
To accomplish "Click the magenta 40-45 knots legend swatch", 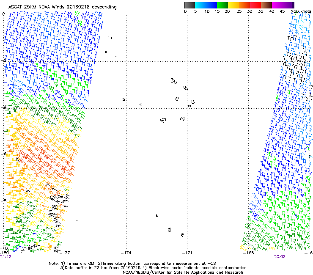I will coord(277,5).
